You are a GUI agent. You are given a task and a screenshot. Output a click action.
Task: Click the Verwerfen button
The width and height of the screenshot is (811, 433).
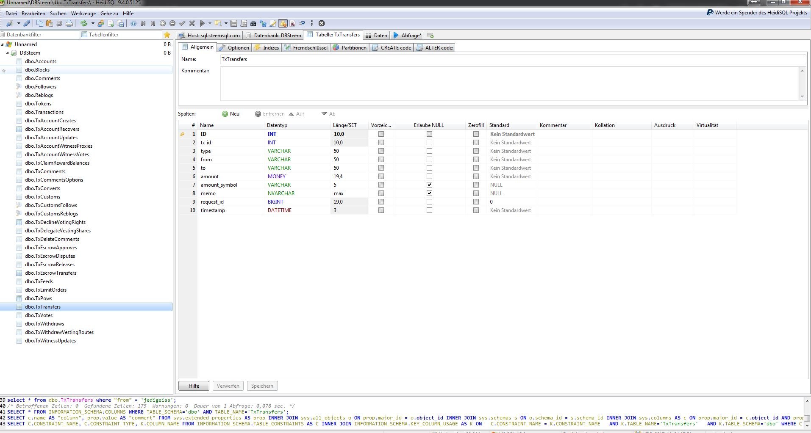click(x=228, y=386)
